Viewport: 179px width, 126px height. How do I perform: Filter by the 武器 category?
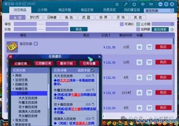coord(86,17)
